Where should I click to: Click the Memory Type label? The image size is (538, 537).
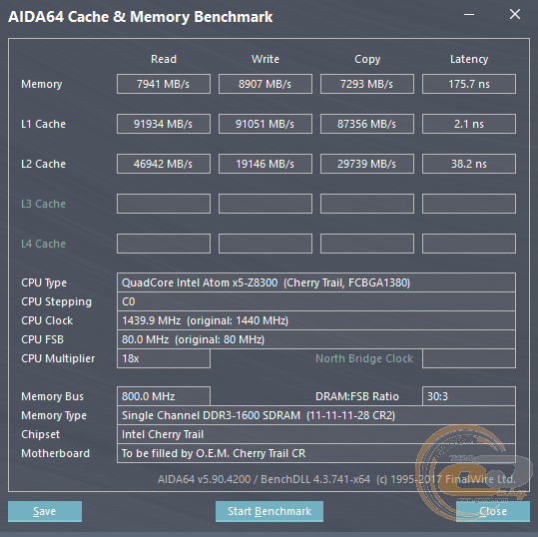click(x=54, y=415)
